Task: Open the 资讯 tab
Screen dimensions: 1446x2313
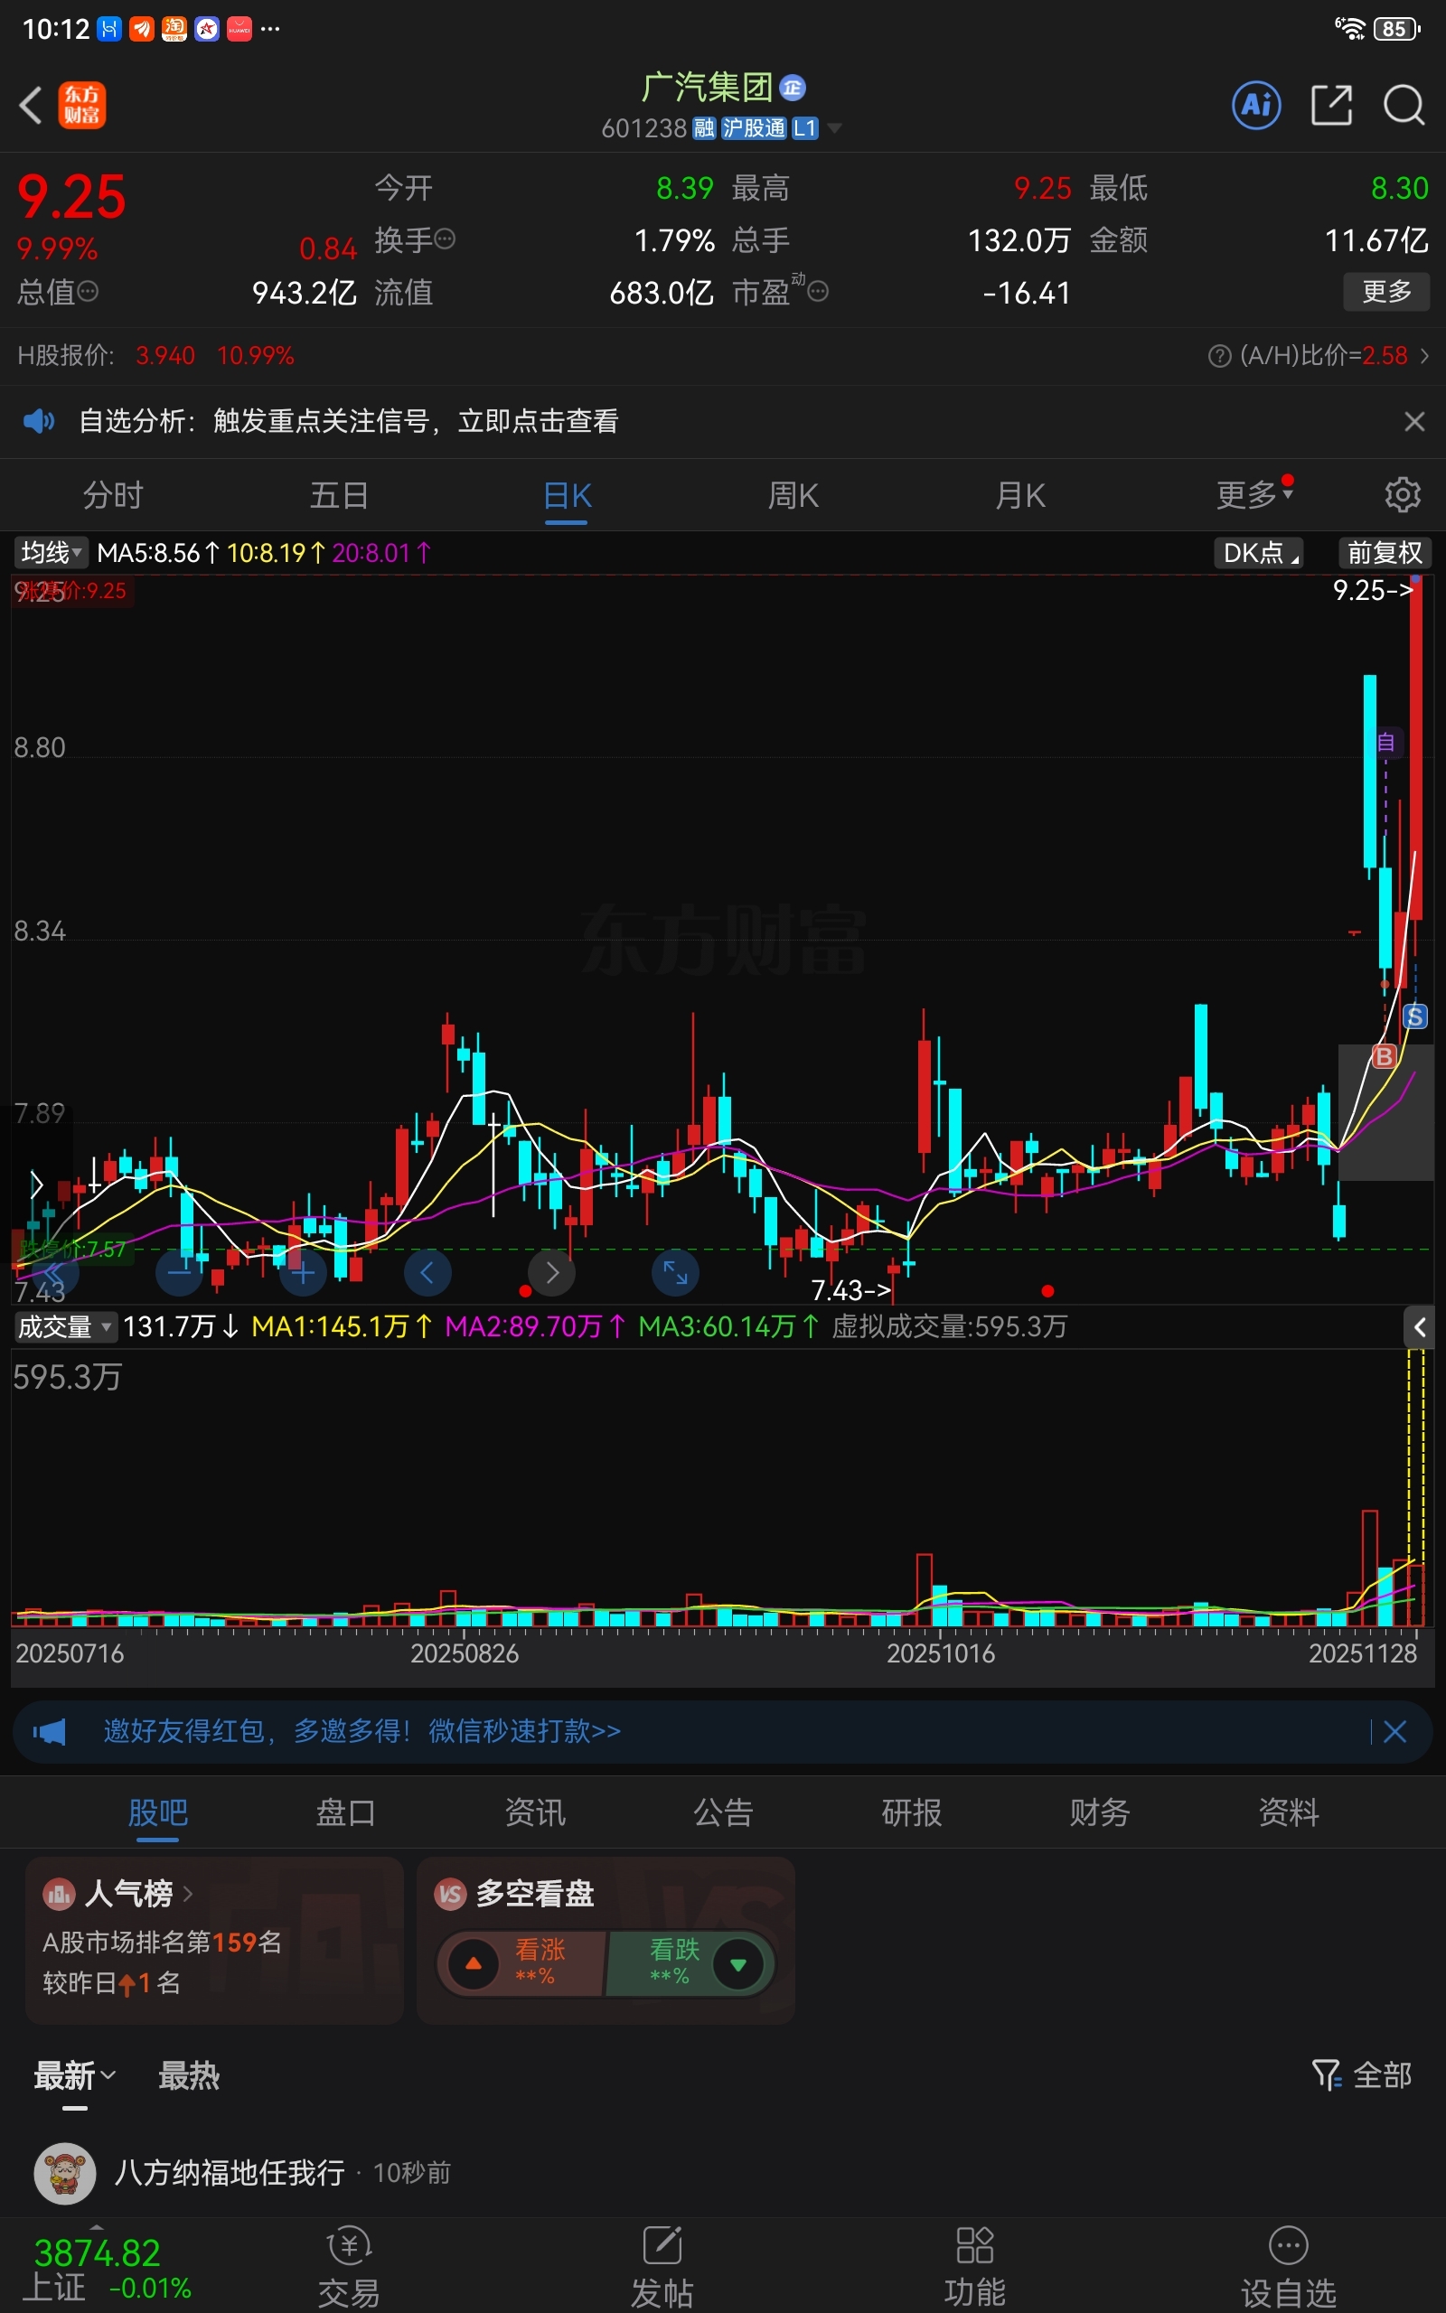Action: pyautogui.click(x=535, y=1812)
